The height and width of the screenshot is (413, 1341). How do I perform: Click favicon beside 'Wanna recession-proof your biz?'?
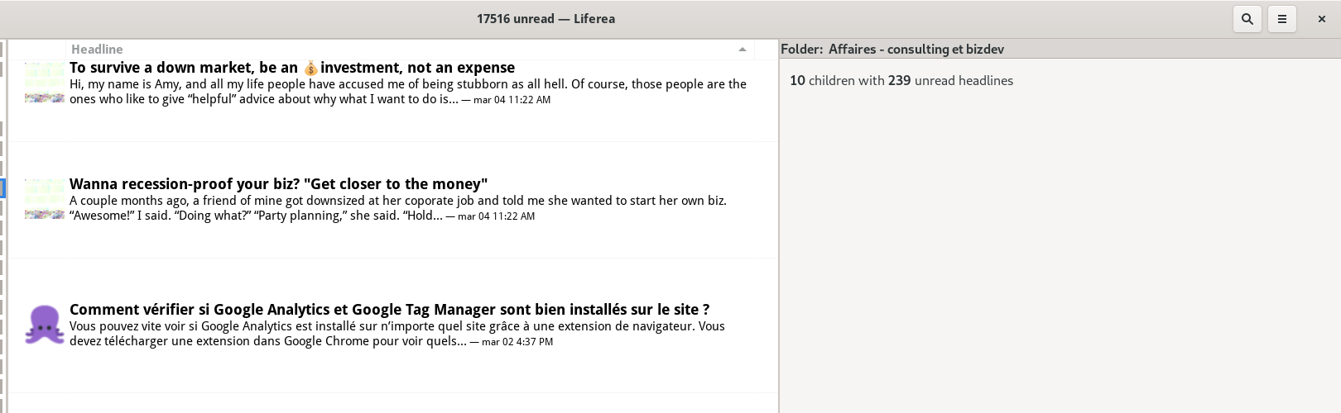[x=45, y=199]
